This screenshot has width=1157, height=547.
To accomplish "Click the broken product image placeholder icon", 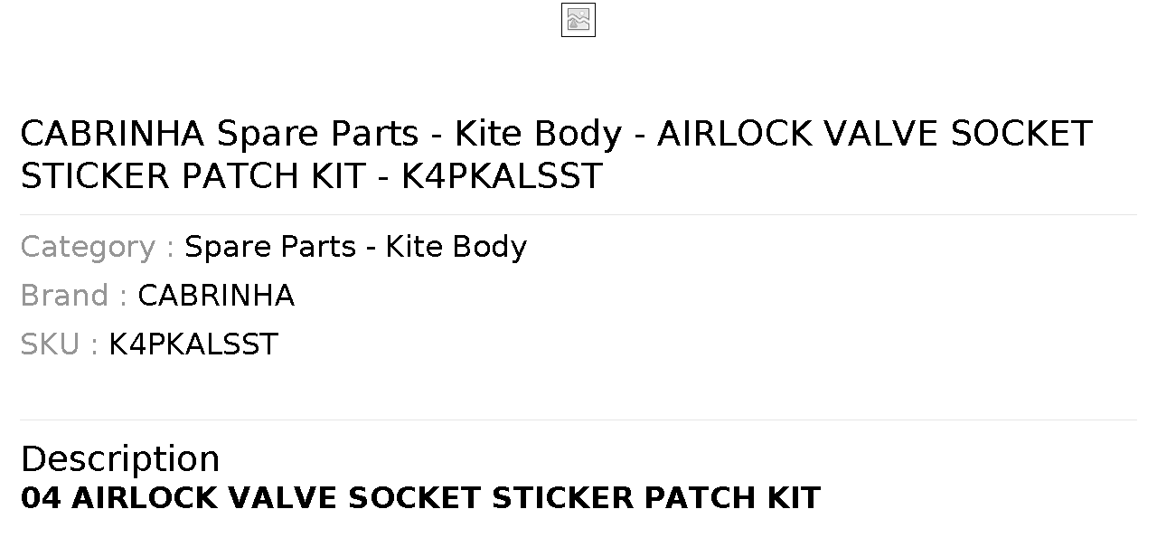I will [578, 20].
